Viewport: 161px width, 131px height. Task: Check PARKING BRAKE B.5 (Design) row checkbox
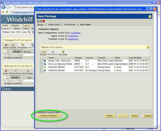pos(42,71)
